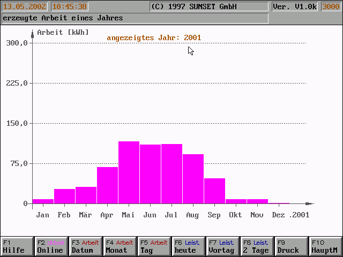Click the Apr bar in chart

click(107, 185)
